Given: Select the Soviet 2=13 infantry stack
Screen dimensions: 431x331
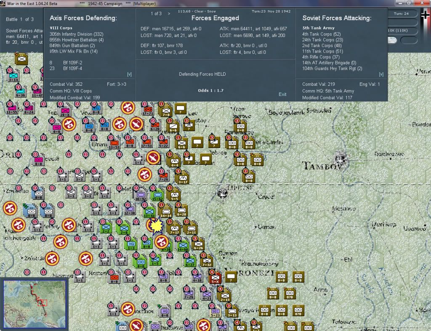Looking at the screenshot, I should pyautogui.click(x=225, y=296).
